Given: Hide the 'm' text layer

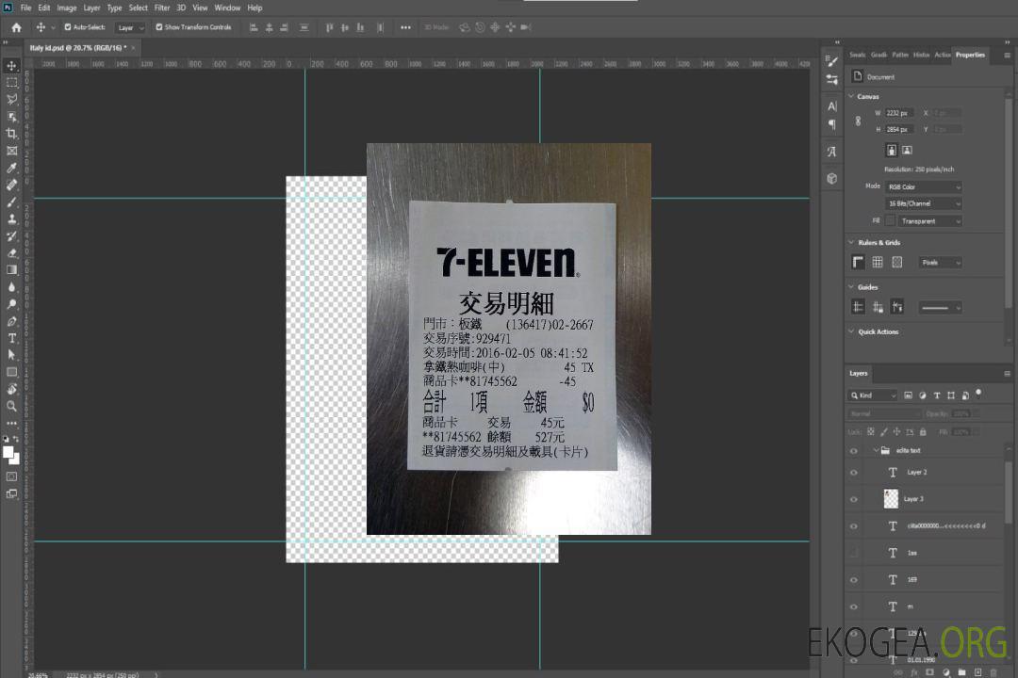Looking at the screenshot, I should [854, 606].
